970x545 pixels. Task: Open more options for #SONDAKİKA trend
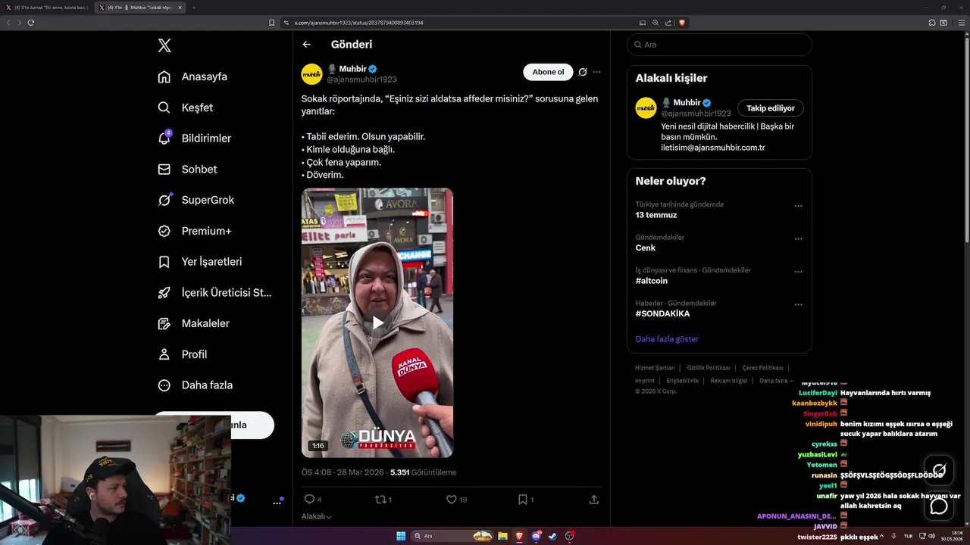[798, 304]
